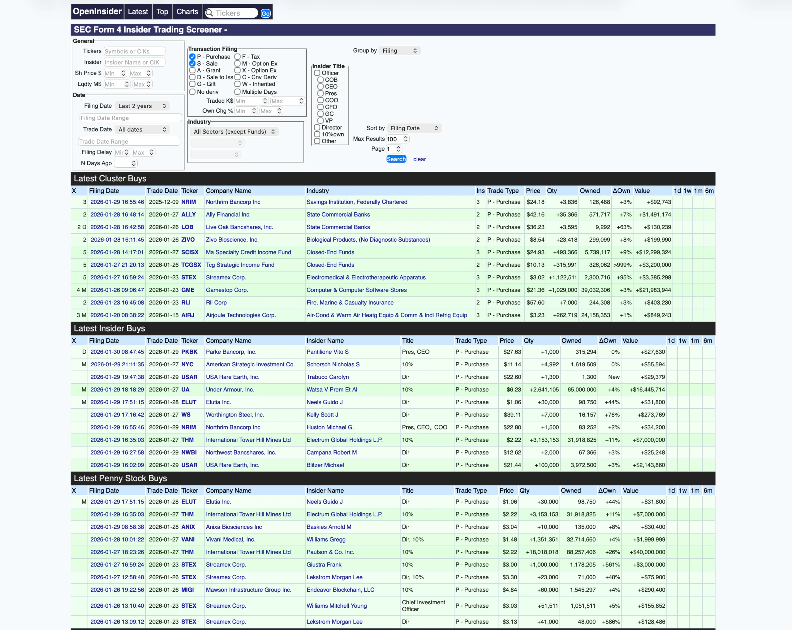Open the Group by Filing dropdown
The width and height of the screenshot is (792, 630).
pyautogui.click(x=399, y=51)
